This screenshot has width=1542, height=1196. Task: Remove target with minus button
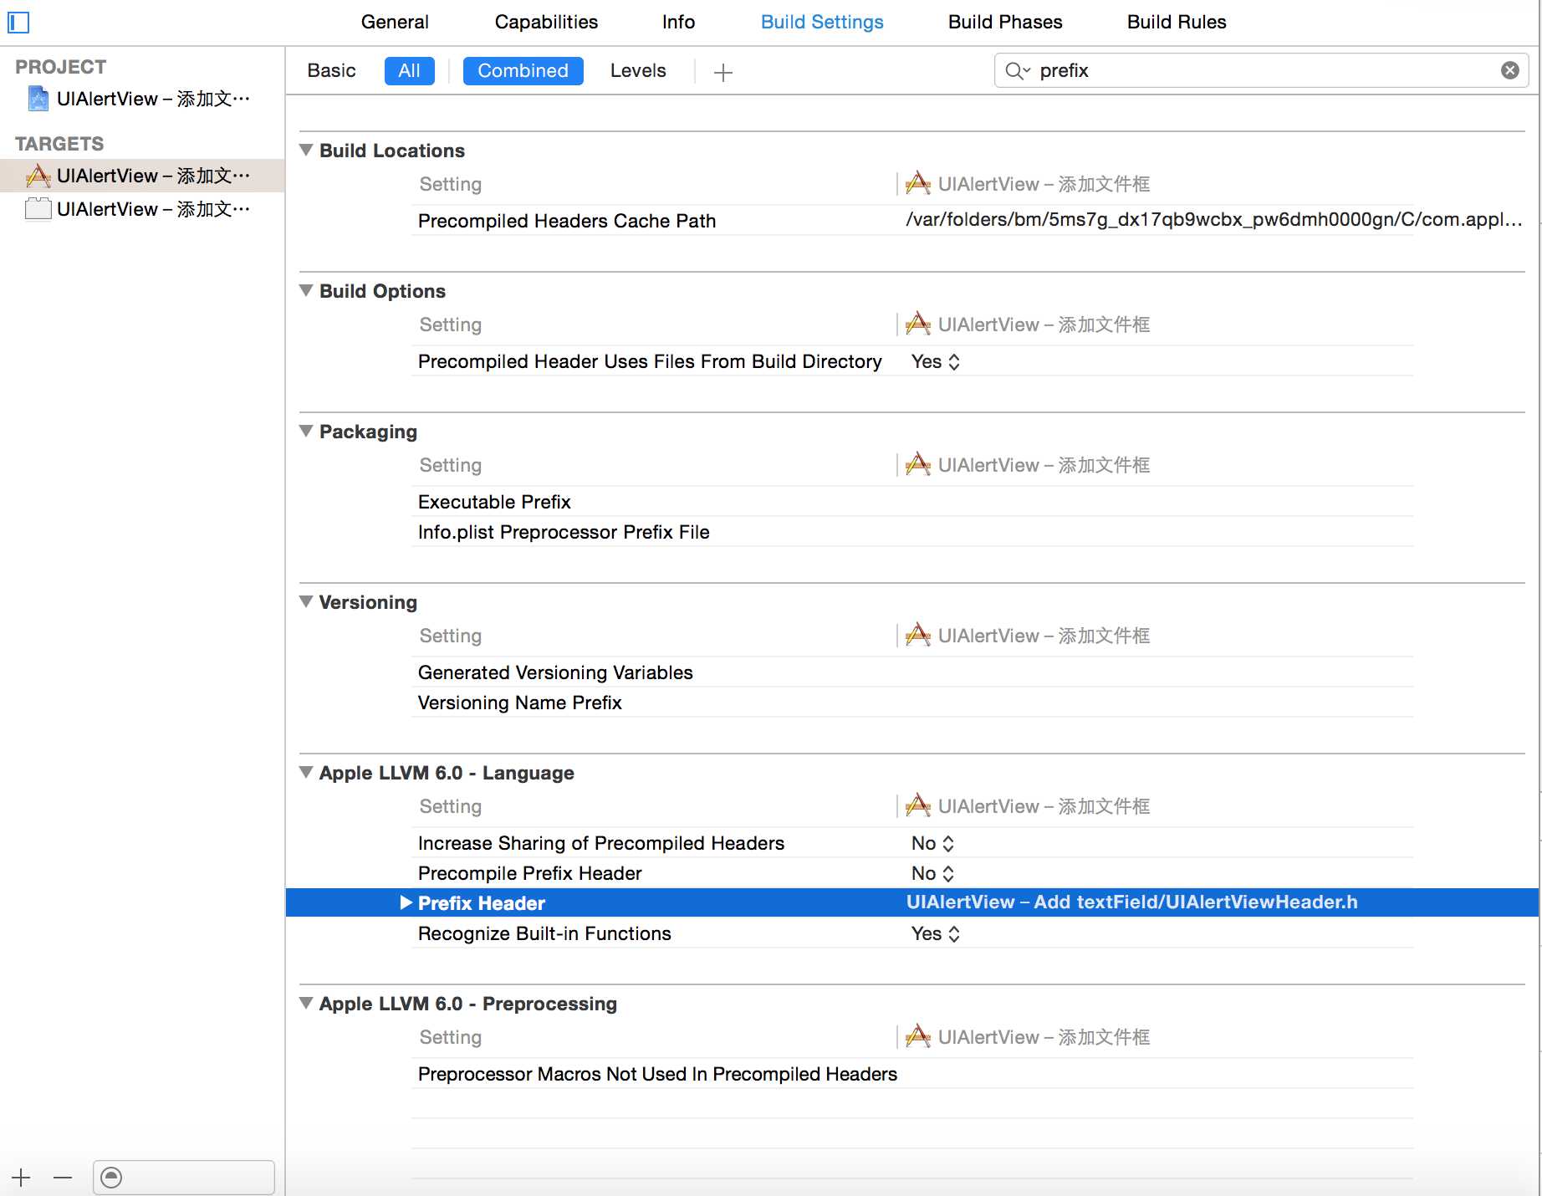(x=63, y=1178)
